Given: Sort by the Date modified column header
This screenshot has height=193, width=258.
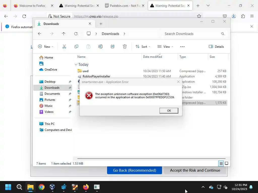Looking at the screenshot, I should [x=152, y=57].
